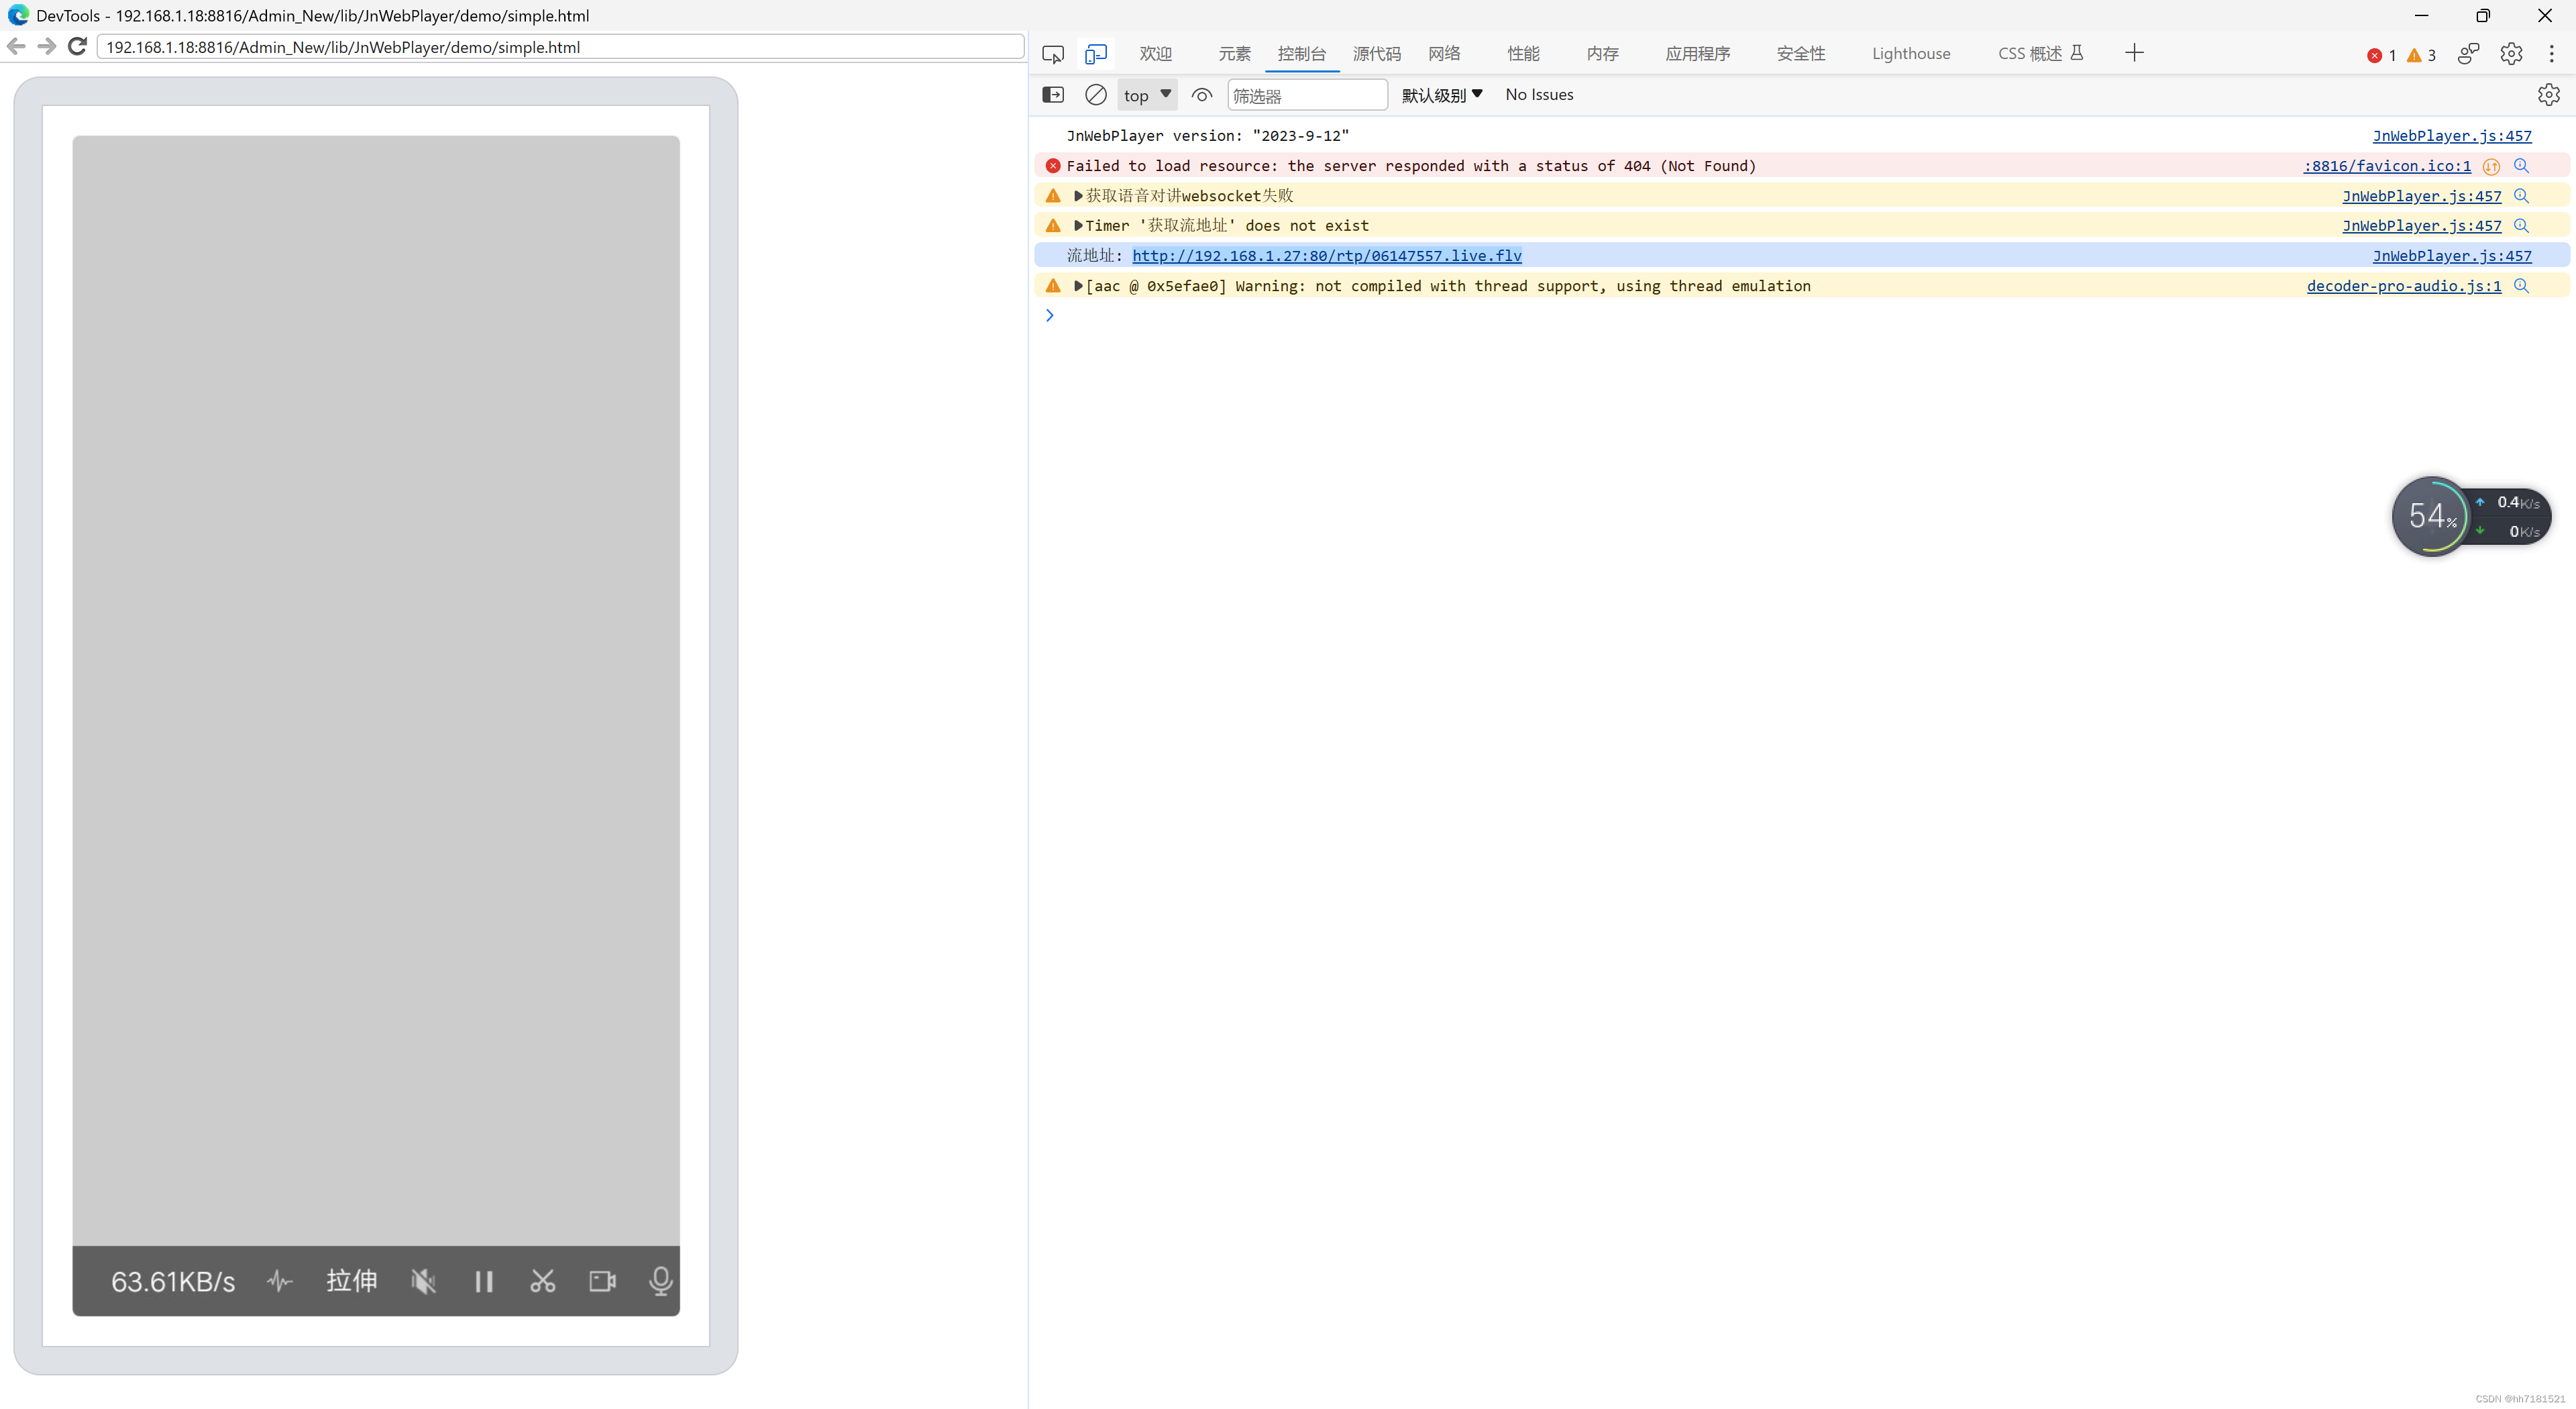Pause playback in the video player
This screenshot has height=1409, width=2576.
[484, 1281]
